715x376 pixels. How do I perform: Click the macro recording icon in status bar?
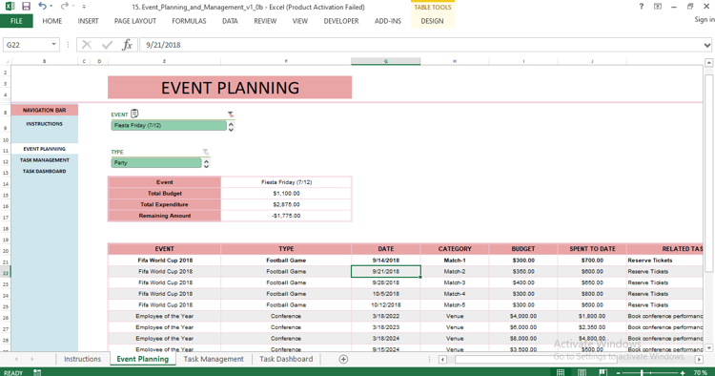[x=37, y=372]
